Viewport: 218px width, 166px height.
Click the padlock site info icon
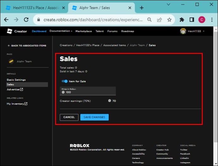click(x=39, y=20)
